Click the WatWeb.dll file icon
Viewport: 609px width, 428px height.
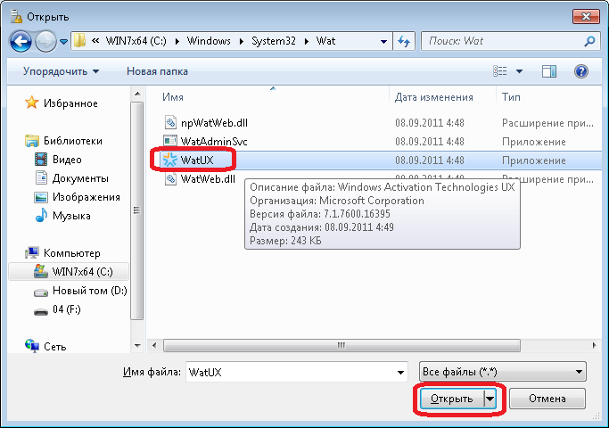point(170,178)
